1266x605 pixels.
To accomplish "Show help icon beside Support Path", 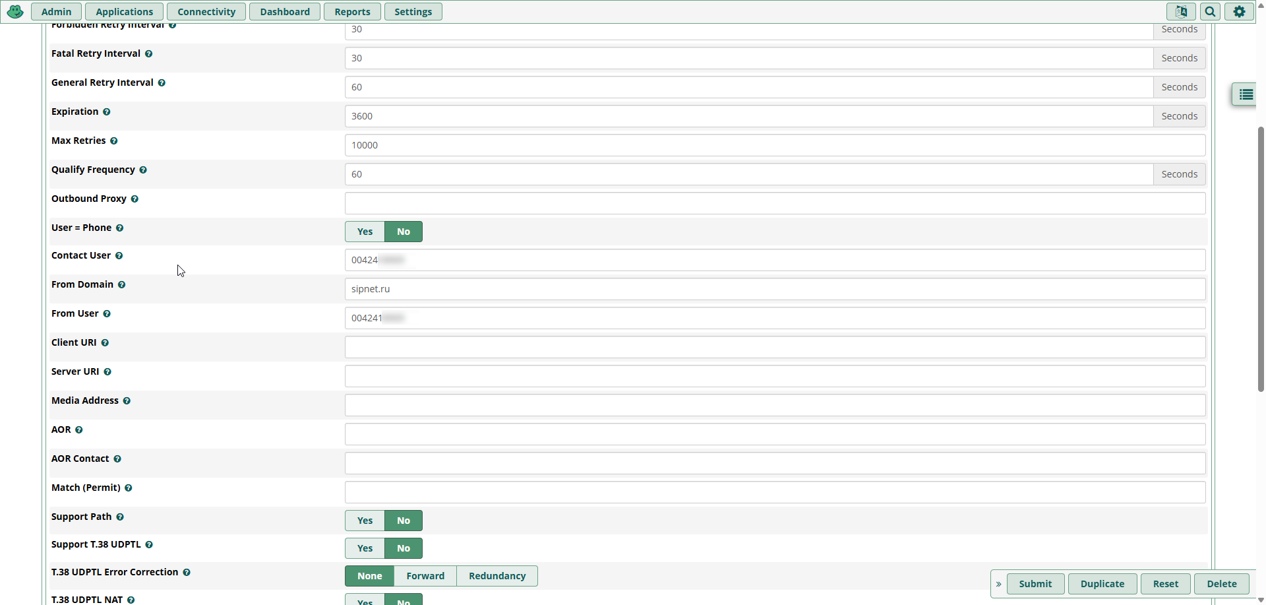I will click(120, 517).
